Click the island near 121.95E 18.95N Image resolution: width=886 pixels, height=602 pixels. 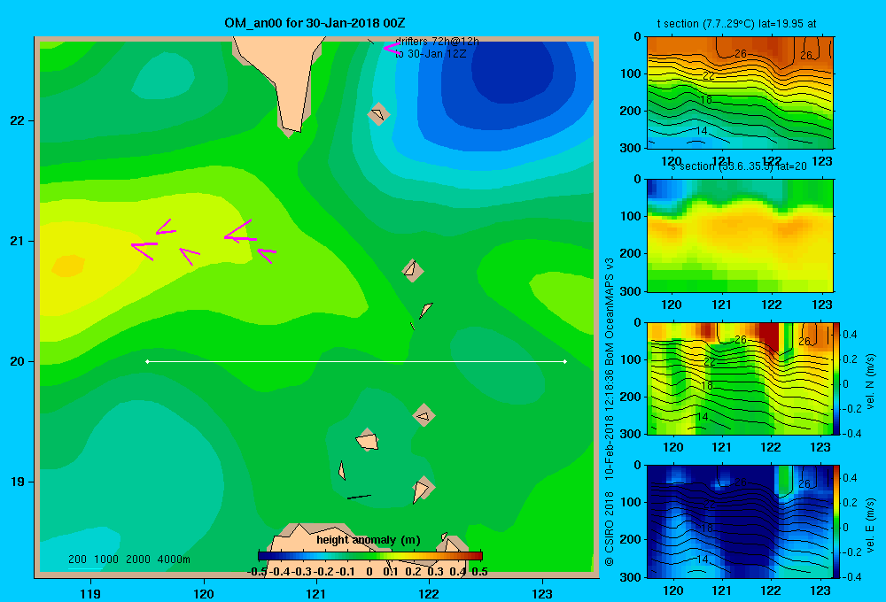(x=422, y=489)
